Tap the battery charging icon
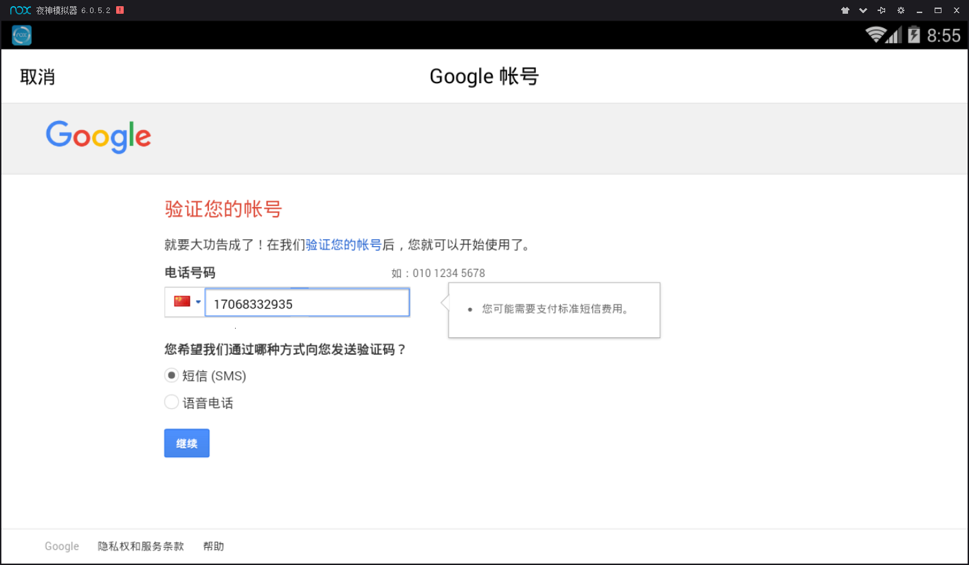 [913, 35]
